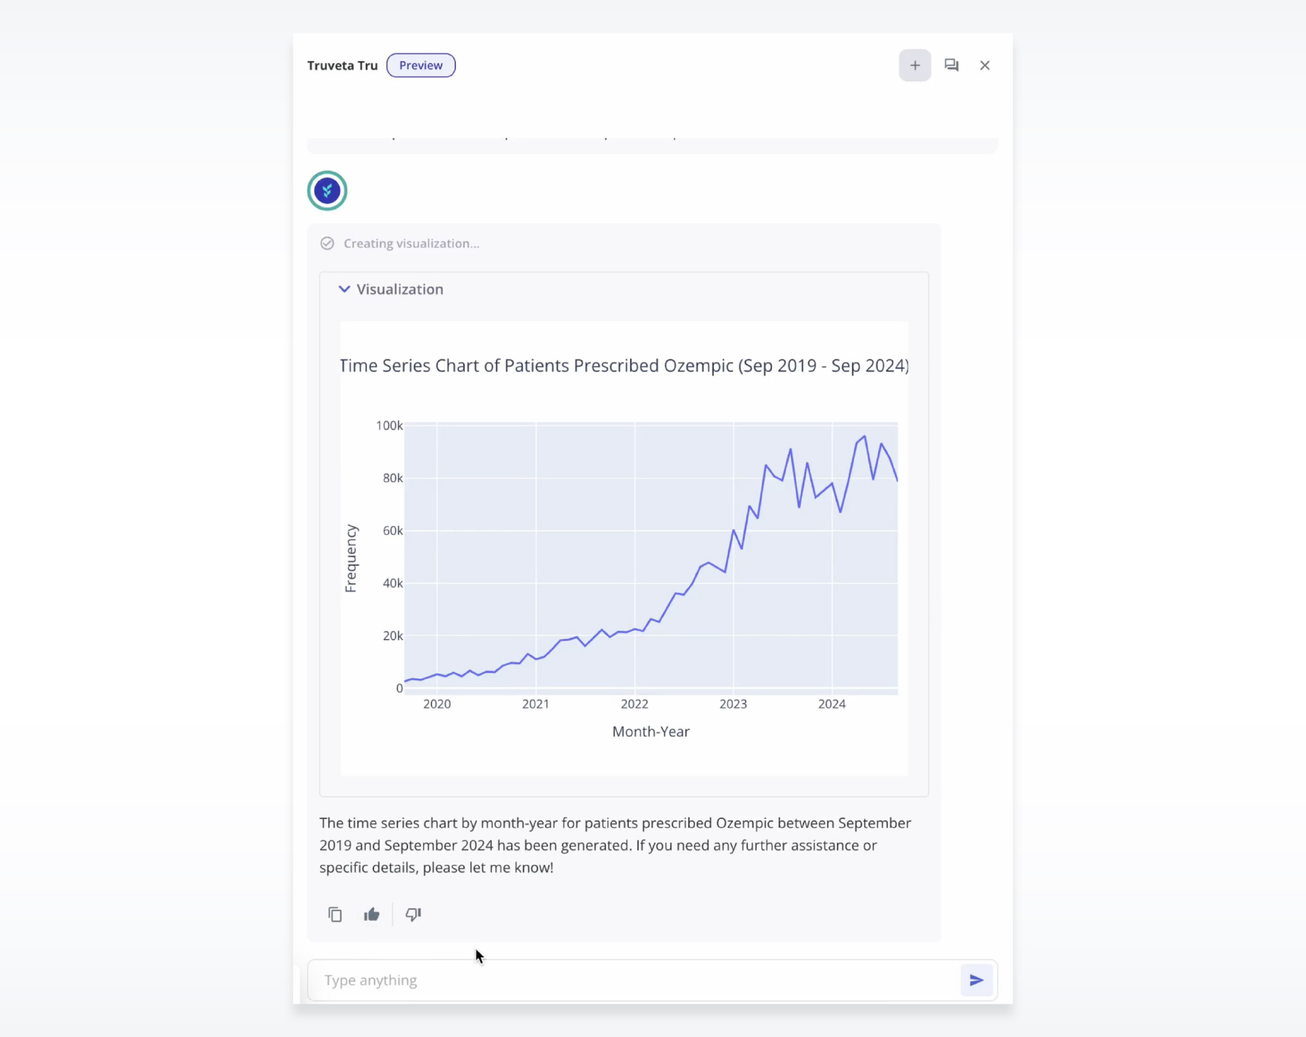1306x1037 pixels.
Task: Click the Visualization section header label
Action: coord(400,290)
